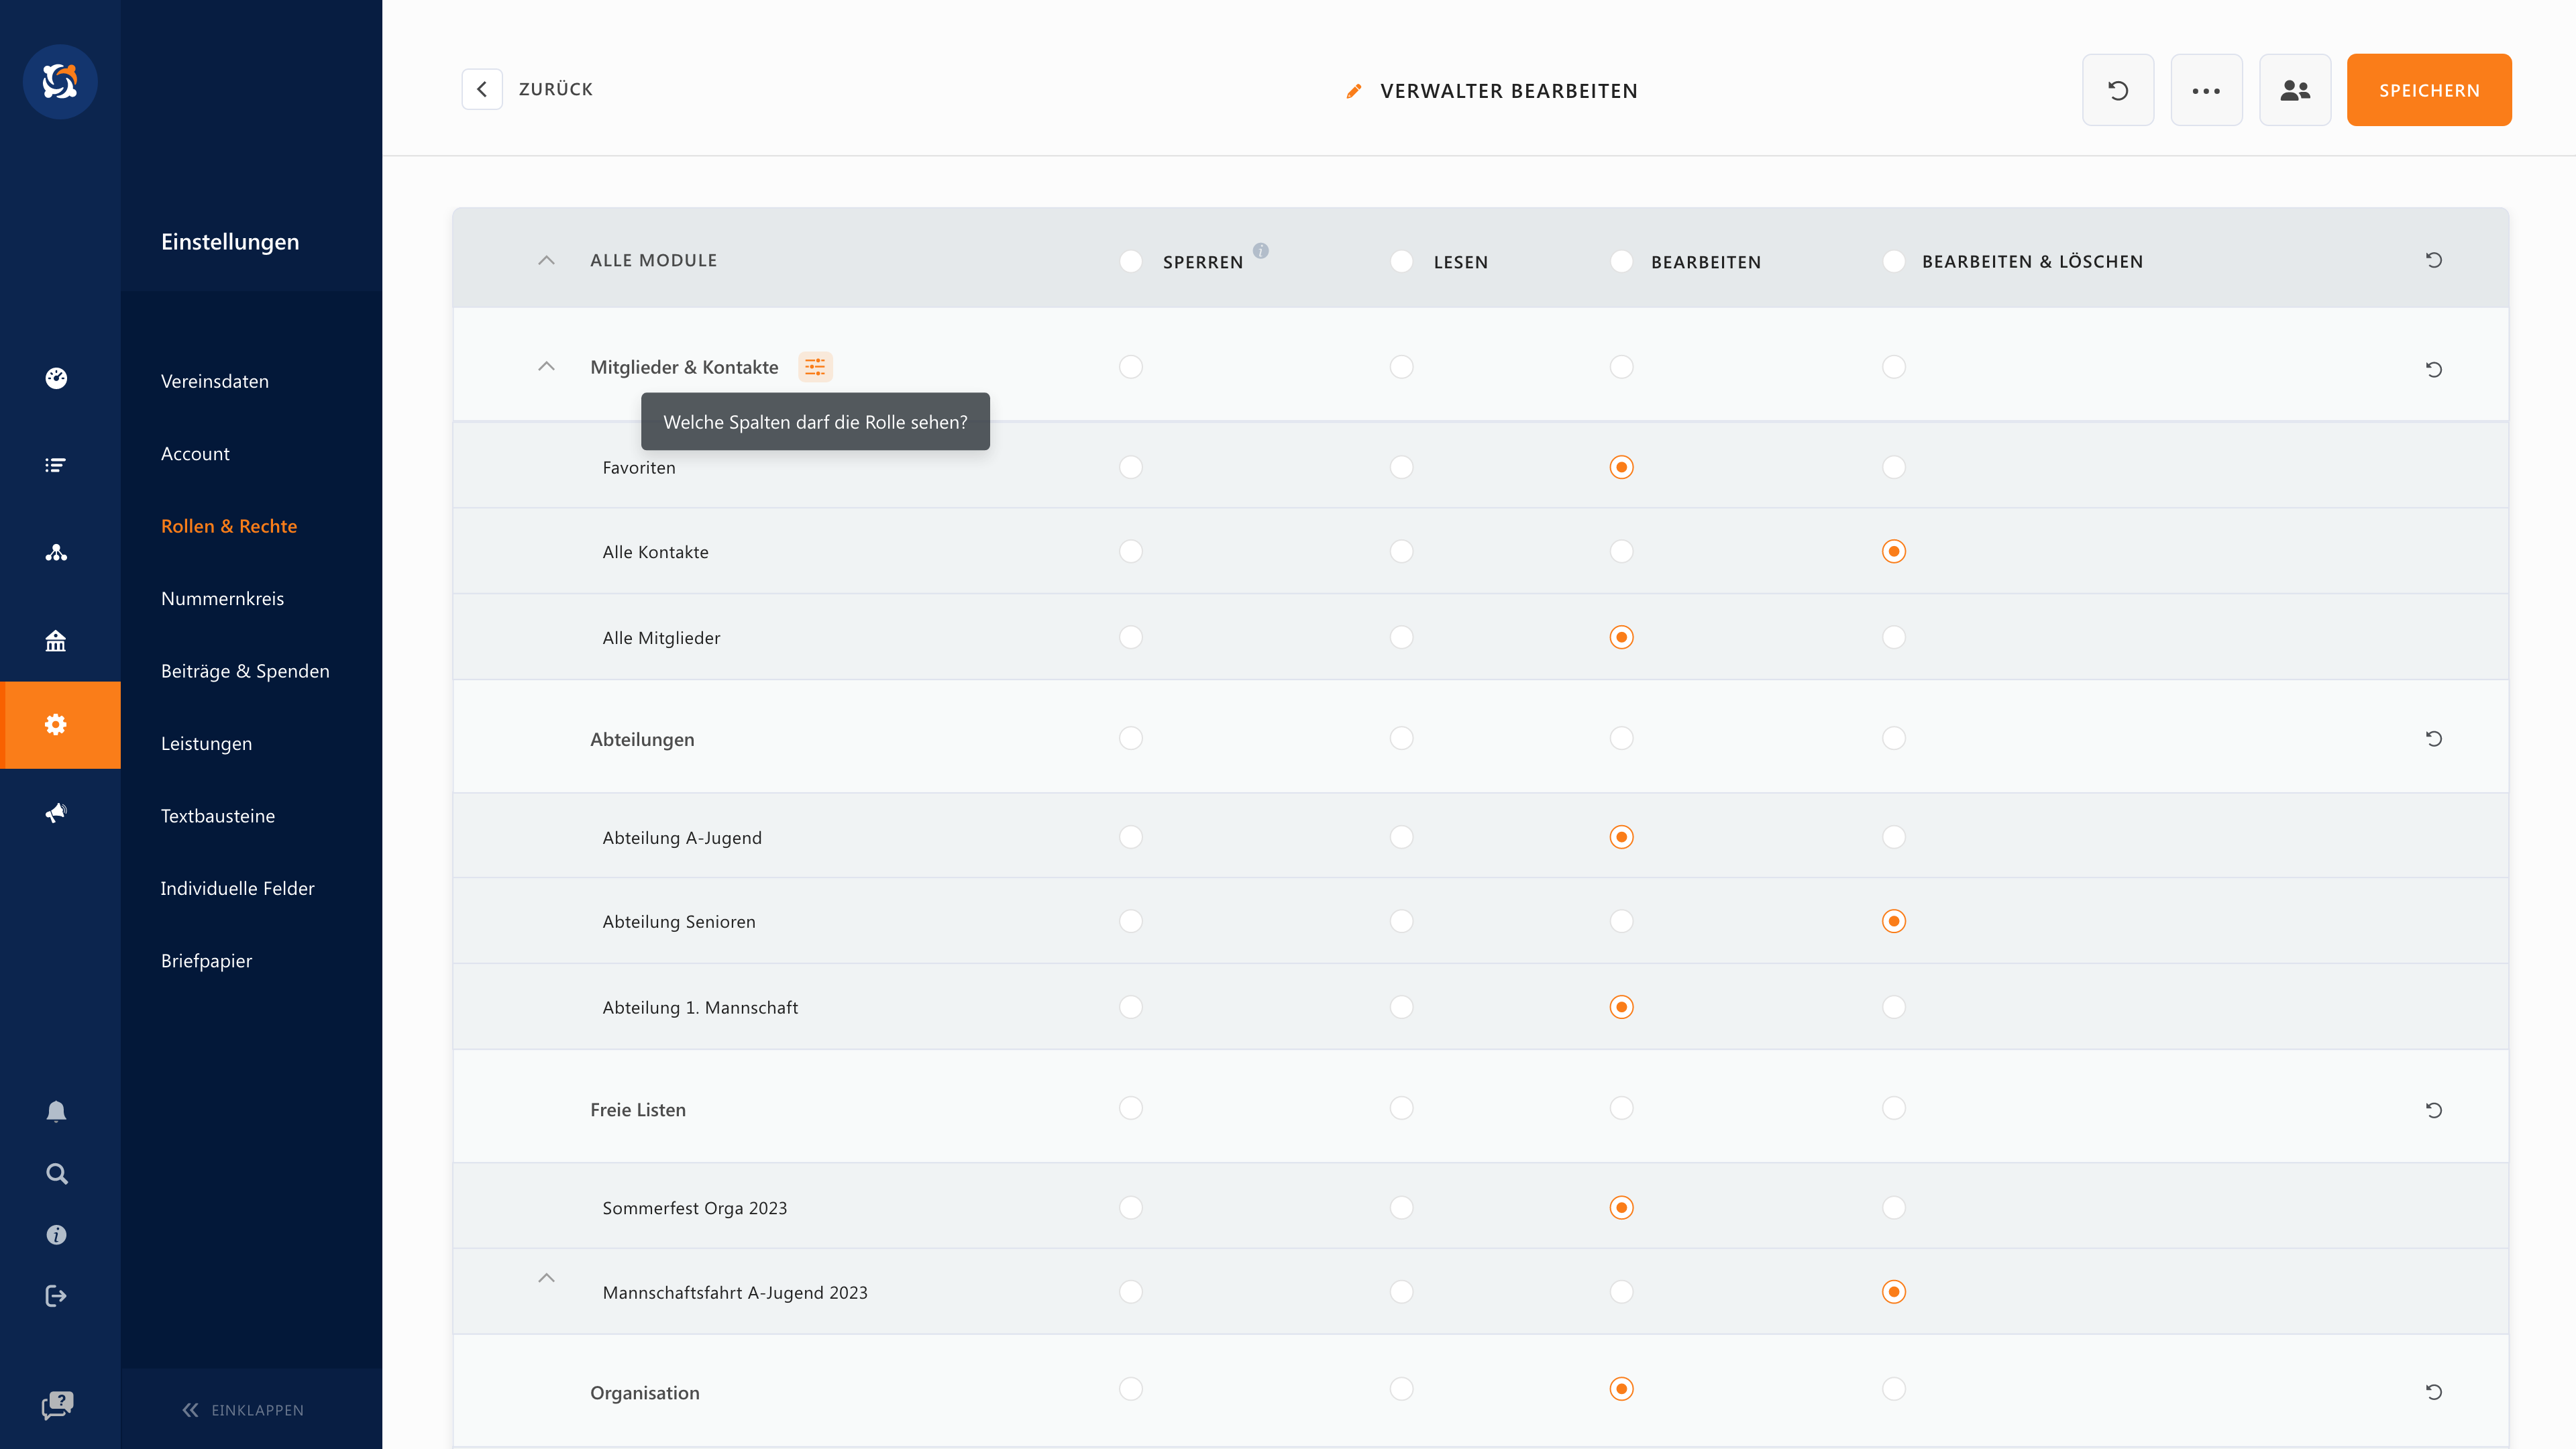Open Vereinsdaten in the settings menu
Image resolution: width=2576 pixels, height=1449 pixels.
point(214,381)
